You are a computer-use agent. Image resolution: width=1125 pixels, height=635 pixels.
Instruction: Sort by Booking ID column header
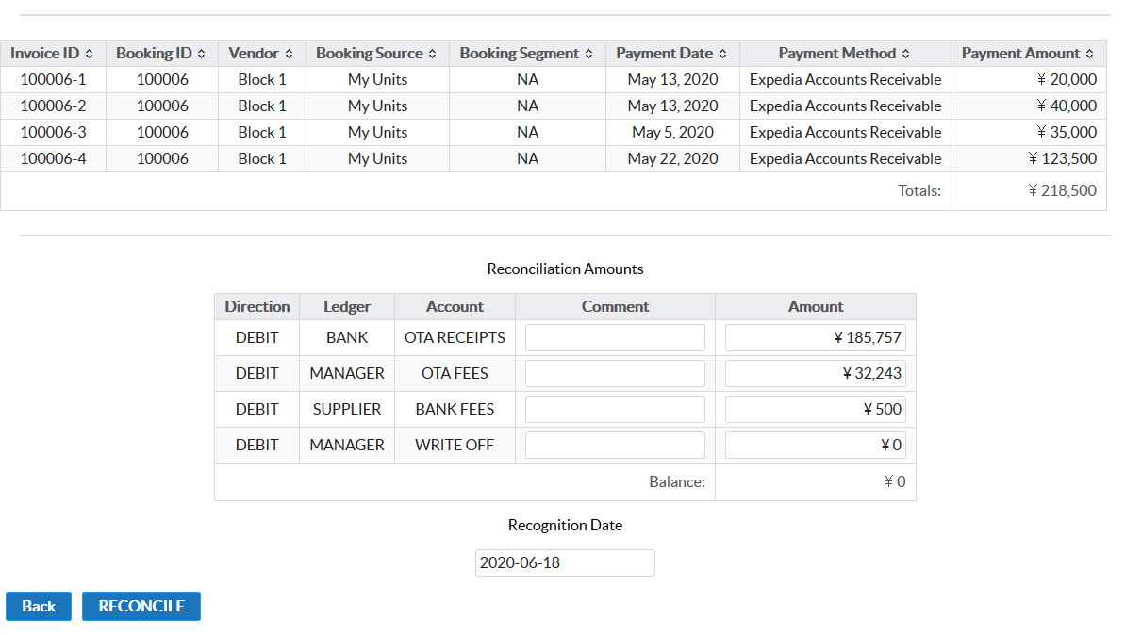point(161,54)
